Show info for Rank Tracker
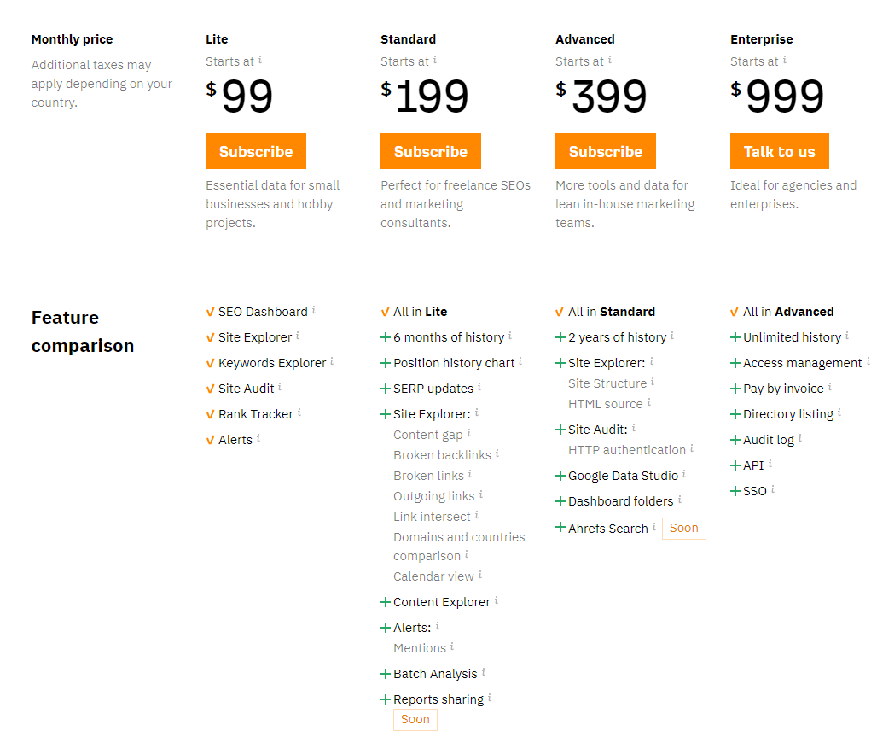This screenshot has height=737, width=877. tap(299, 412)
